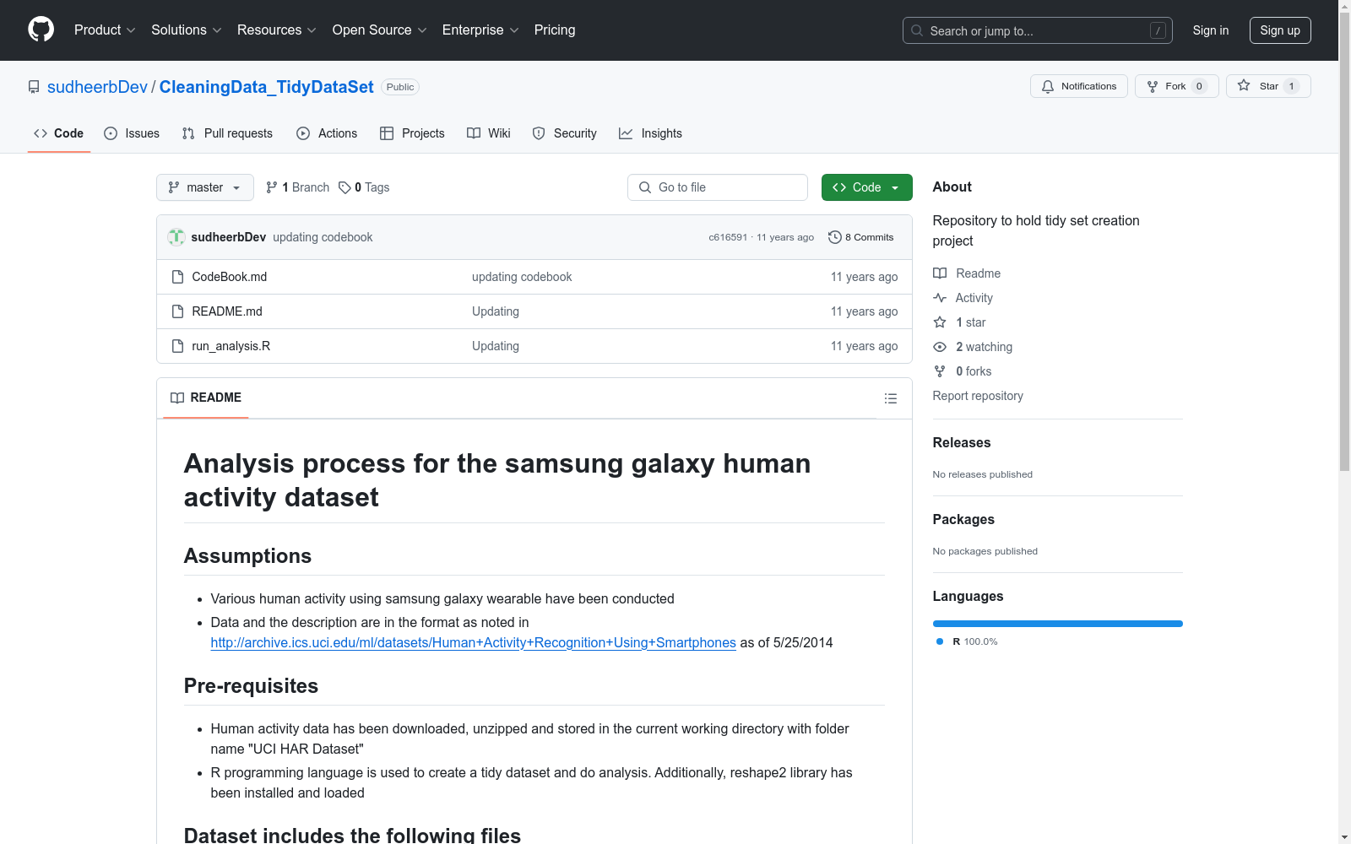Click the fork icon beside 0 forks
The image size is (1351, 844).
940,371
